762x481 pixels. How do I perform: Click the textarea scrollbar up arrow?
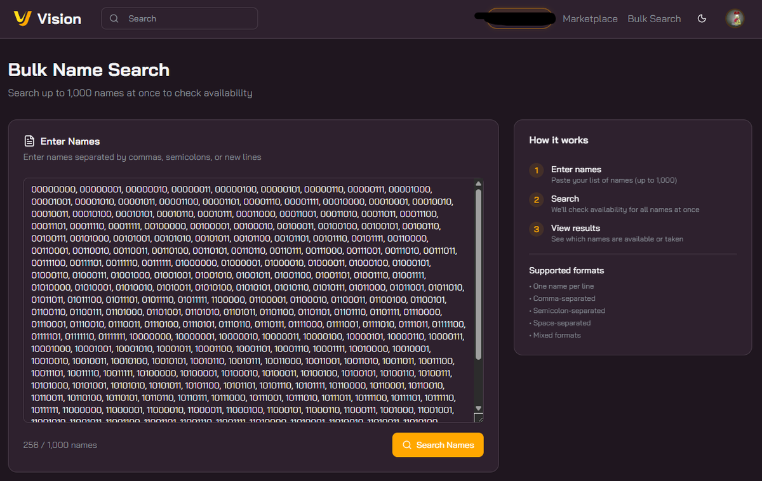478,184
